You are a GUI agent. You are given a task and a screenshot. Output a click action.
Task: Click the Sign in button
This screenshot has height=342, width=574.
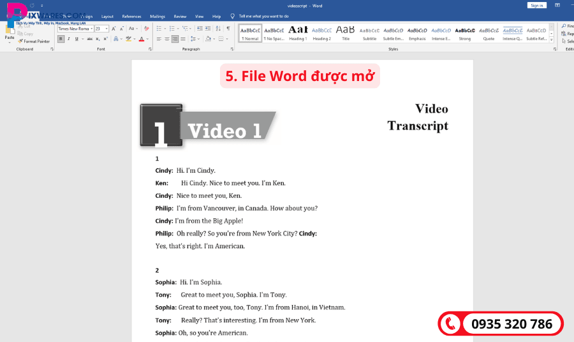[x=536, y=5]
